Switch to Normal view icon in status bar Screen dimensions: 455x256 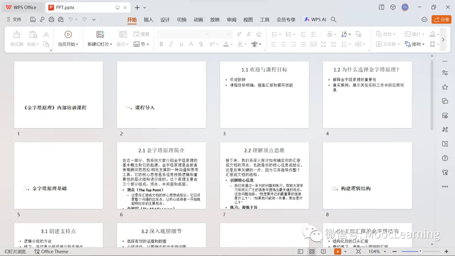300,251
